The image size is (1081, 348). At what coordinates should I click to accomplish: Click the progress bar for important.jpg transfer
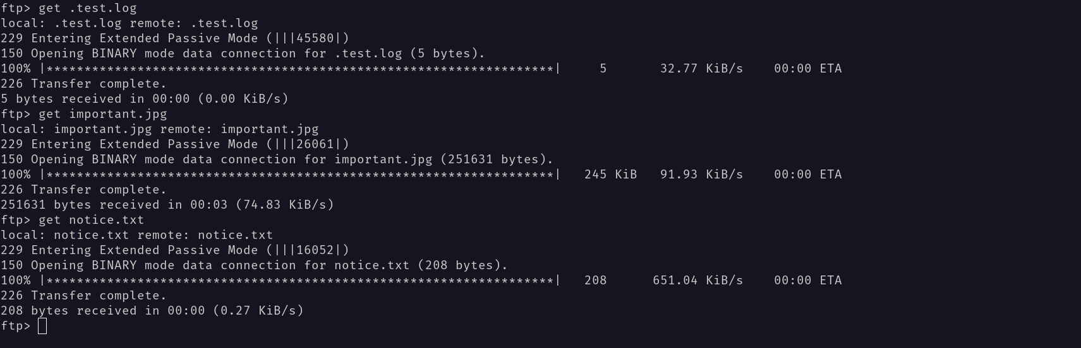tap(300, 175)
